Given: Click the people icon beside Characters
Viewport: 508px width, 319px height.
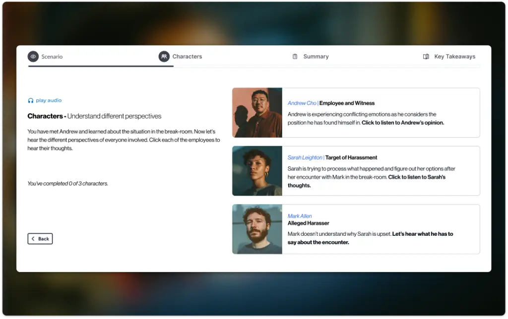Looking at the screenshot, I should tap(164, 56).
